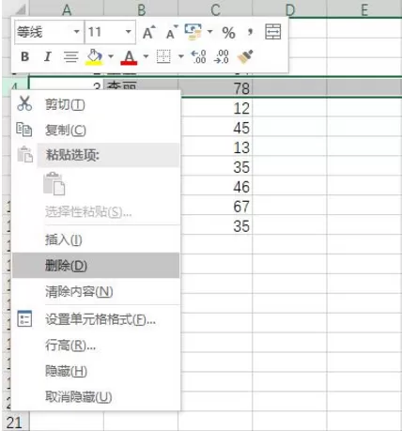
Task: Click the borders icon
Action: [163, 57]
